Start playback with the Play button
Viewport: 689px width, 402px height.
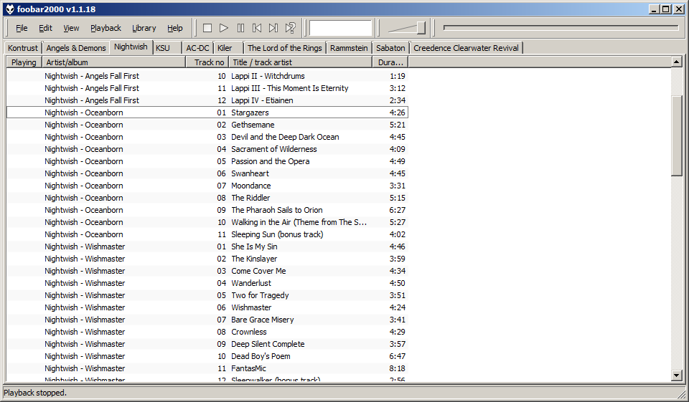pyautogui.click(x=224, y=28)
